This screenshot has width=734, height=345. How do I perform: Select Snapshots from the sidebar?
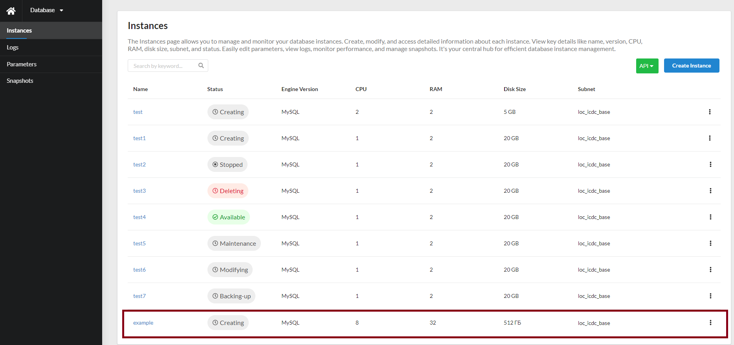coord(20,81)
